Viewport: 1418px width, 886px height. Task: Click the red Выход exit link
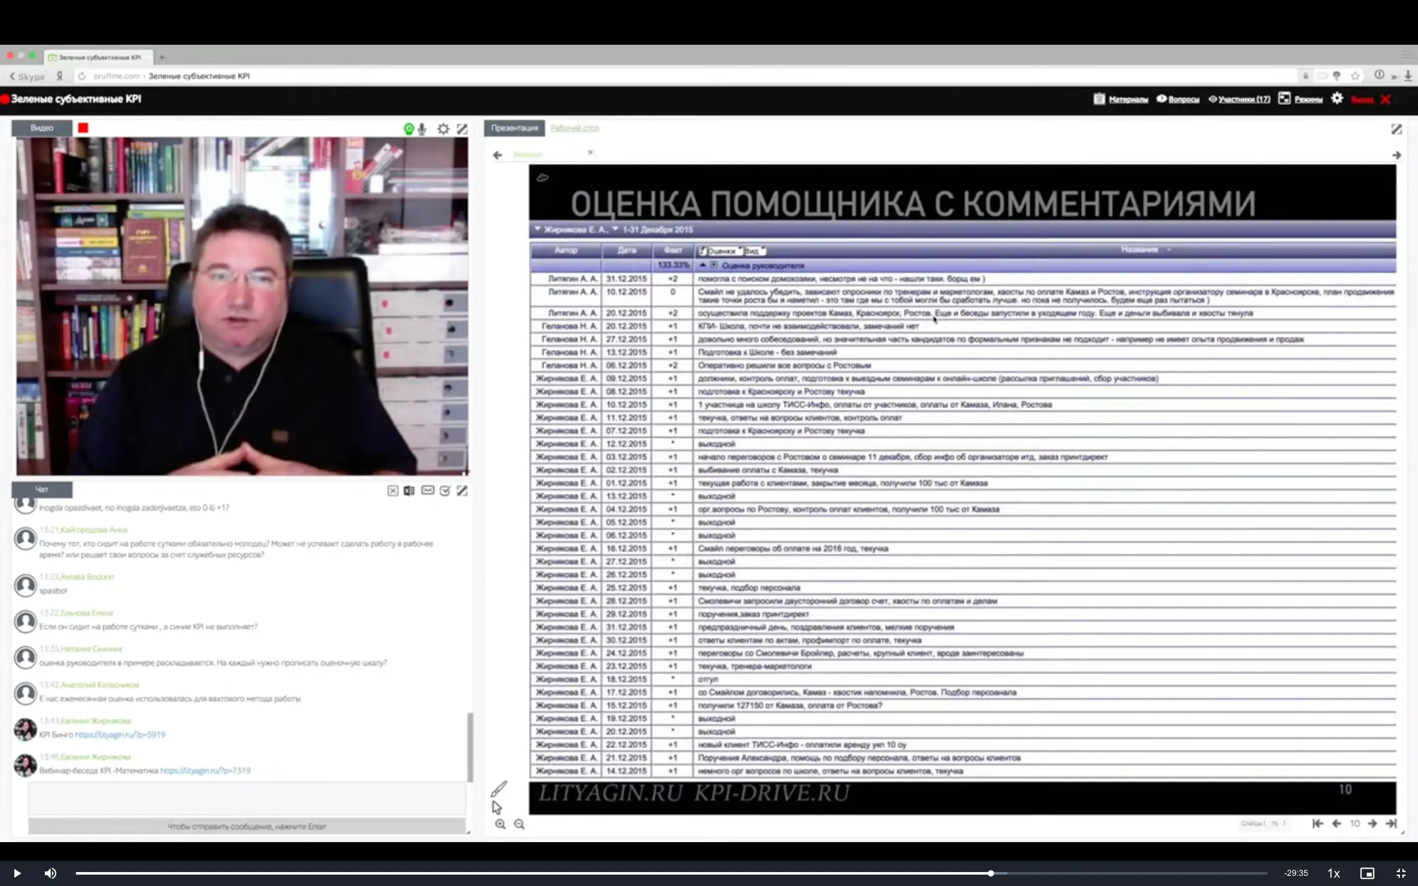[x=1362, y=100]
